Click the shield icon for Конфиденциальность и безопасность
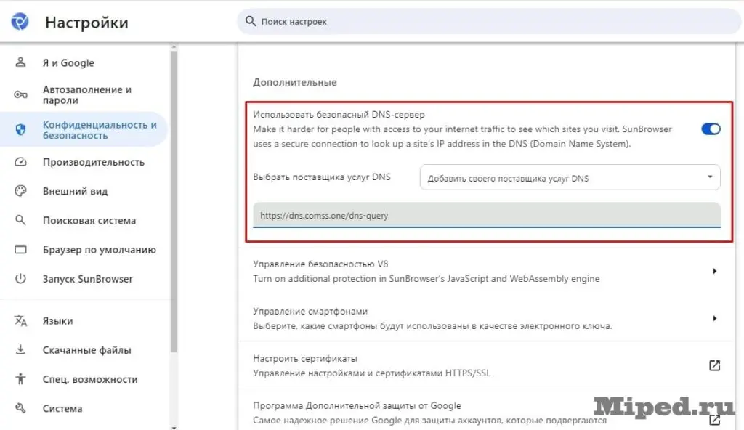This screenshot has height=430, width=744. [20, 129]
